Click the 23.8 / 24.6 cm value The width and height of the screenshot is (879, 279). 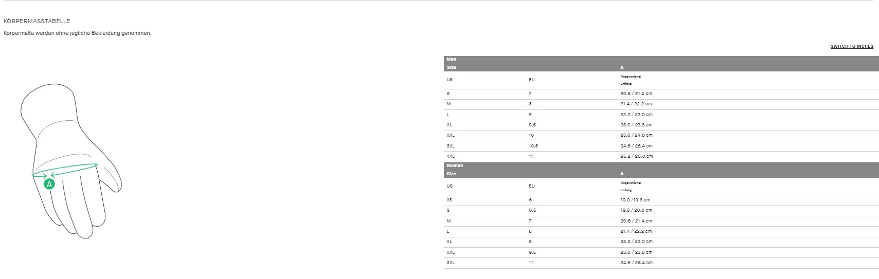click(x=636, y=135)
